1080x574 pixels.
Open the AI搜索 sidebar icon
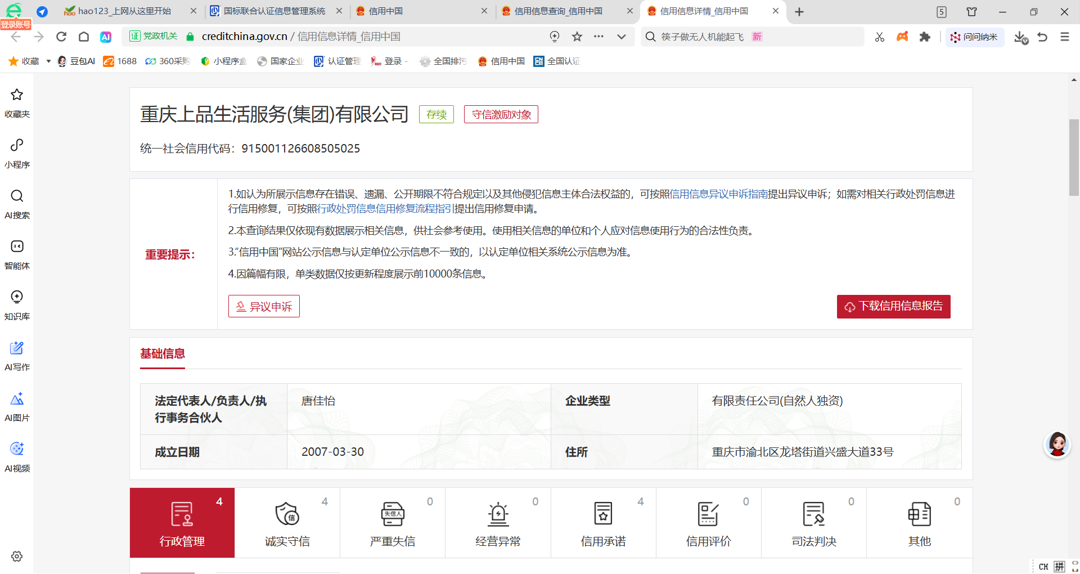[x=17, y=203]
